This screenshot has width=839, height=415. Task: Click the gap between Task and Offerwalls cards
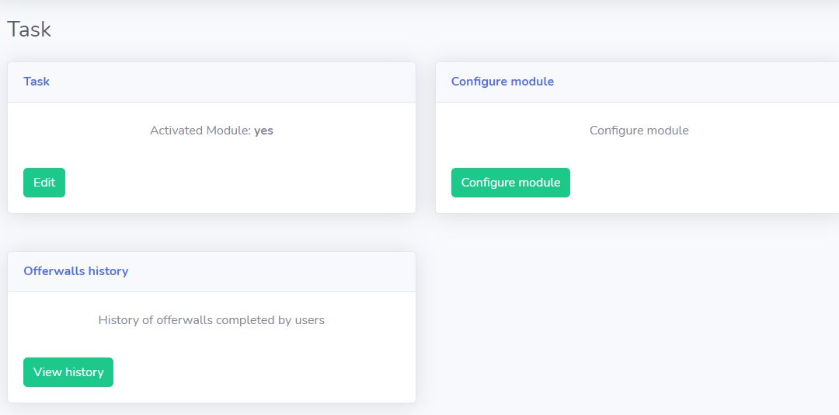211,232
